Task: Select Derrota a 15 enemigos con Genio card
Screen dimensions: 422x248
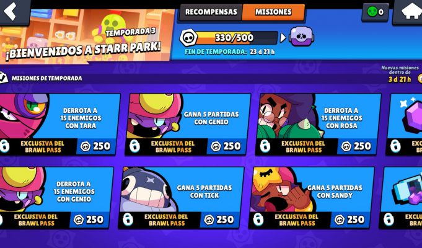Action: pos(55,198)
